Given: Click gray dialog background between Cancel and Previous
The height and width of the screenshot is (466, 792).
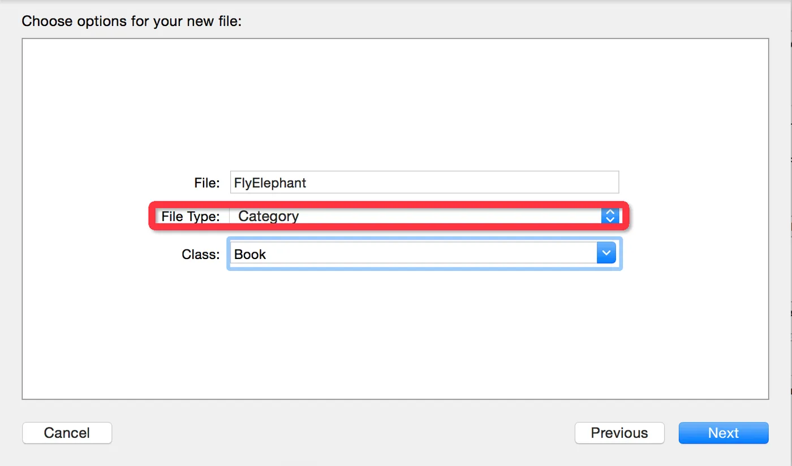Looking at the screenshot, I should click(x=339, y=433).
